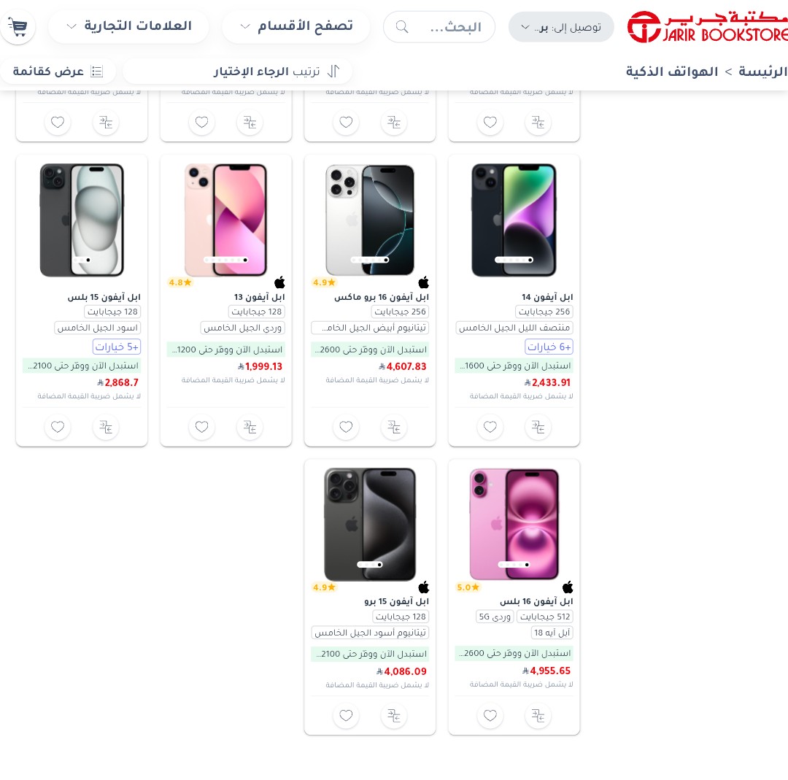Click the image carousel dots on iPhone 13
The image size is (788, 780).
225,260
